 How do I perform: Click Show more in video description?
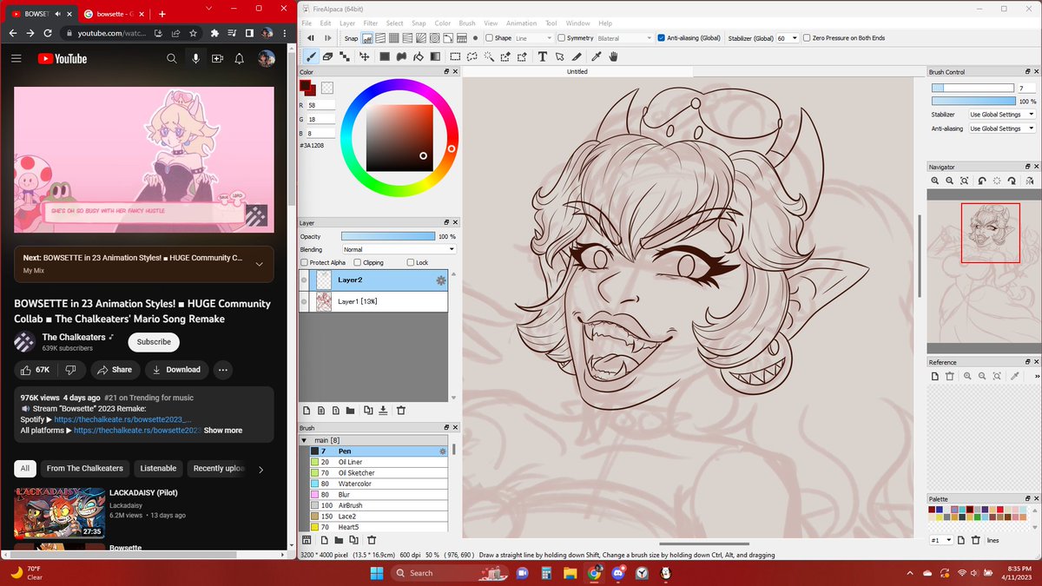point(223,431)
